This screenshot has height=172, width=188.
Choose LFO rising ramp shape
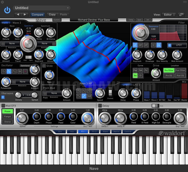(84, 96)
